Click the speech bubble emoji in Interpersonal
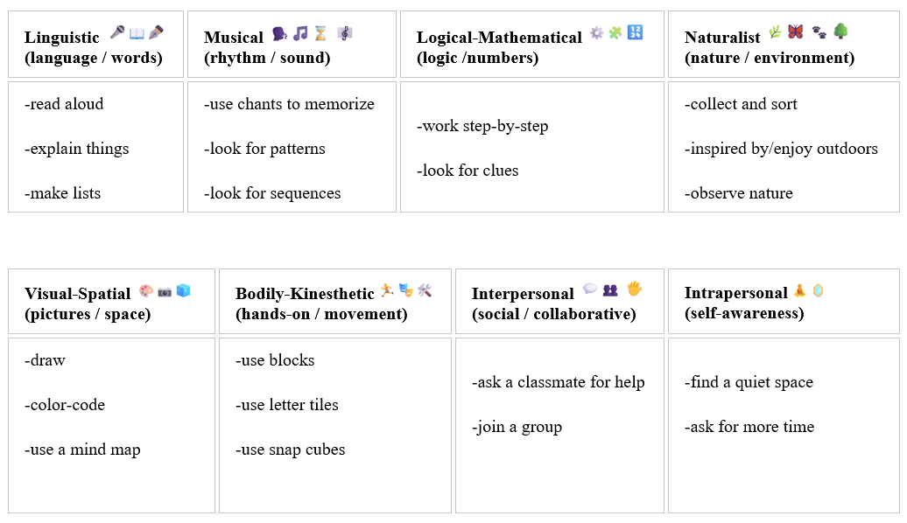907x523 pixels. point(590,289)
